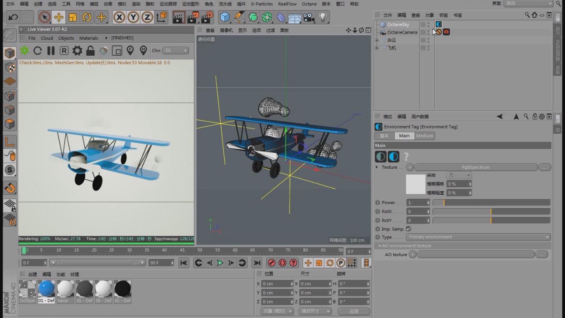Screen dimensions: 565x318
Task: Open the Chn channel dropdown
Action: pos(176,51)
